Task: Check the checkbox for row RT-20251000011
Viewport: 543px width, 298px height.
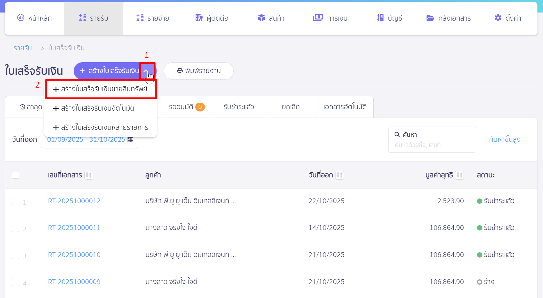Action: tap(16, 228)
